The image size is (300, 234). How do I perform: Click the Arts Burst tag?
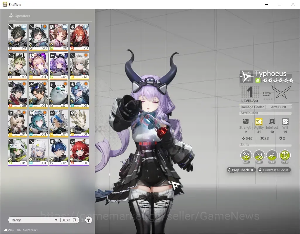(279, 107)
